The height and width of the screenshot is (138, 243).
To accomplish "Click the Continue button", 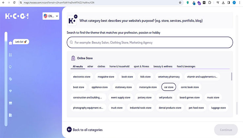I will click(226, 130).
